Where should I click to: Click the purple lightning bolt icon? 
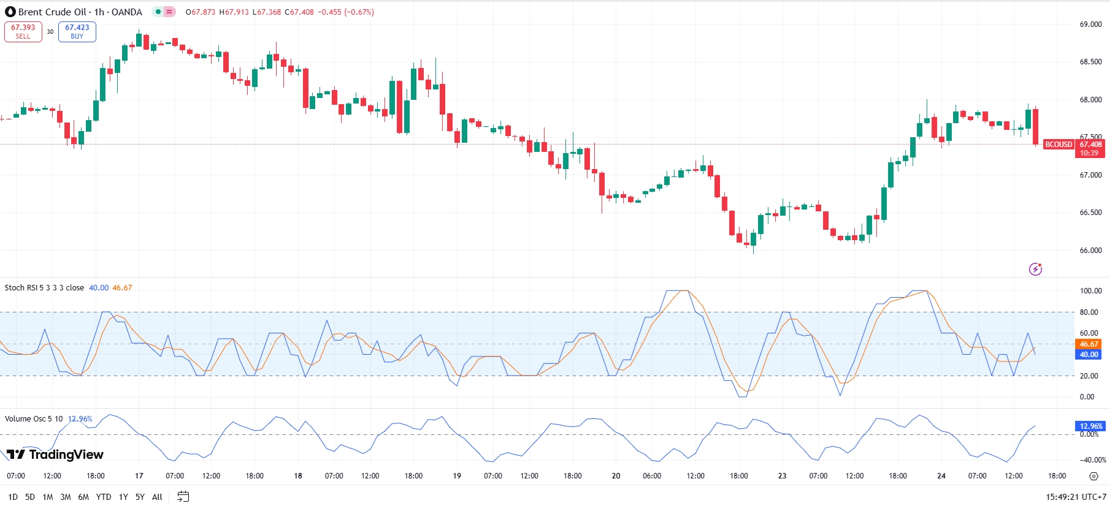pyautogui.click(x=1035, y=269)
